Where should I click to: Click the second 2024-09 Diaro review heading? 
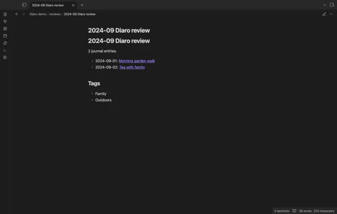pyautogui.click(x=119, y=41)
